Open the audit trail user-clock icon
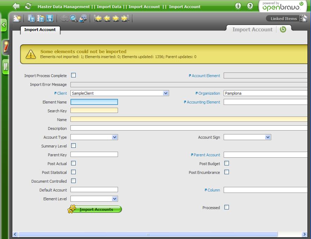 [x=83, y=18]
